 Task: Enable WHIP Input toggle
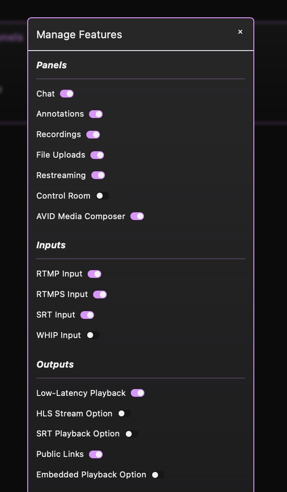coord(93,335)
